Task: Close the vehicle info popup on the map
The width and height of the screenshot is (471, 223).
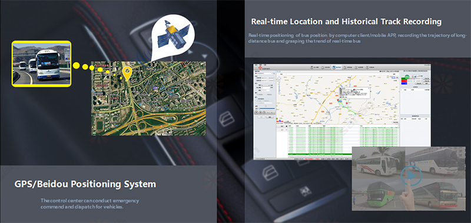Action: [369, 88]
